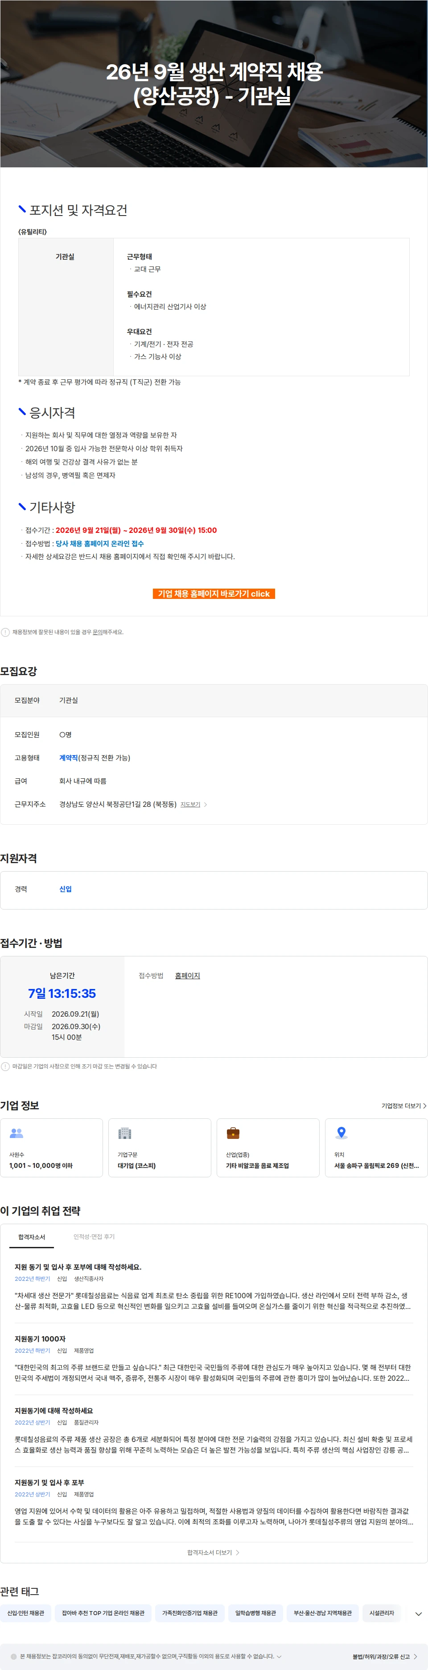This screenshot has height=1670, width=428.
Task: Click 합격자소서 더보기 link
Action: [214, 1553]
